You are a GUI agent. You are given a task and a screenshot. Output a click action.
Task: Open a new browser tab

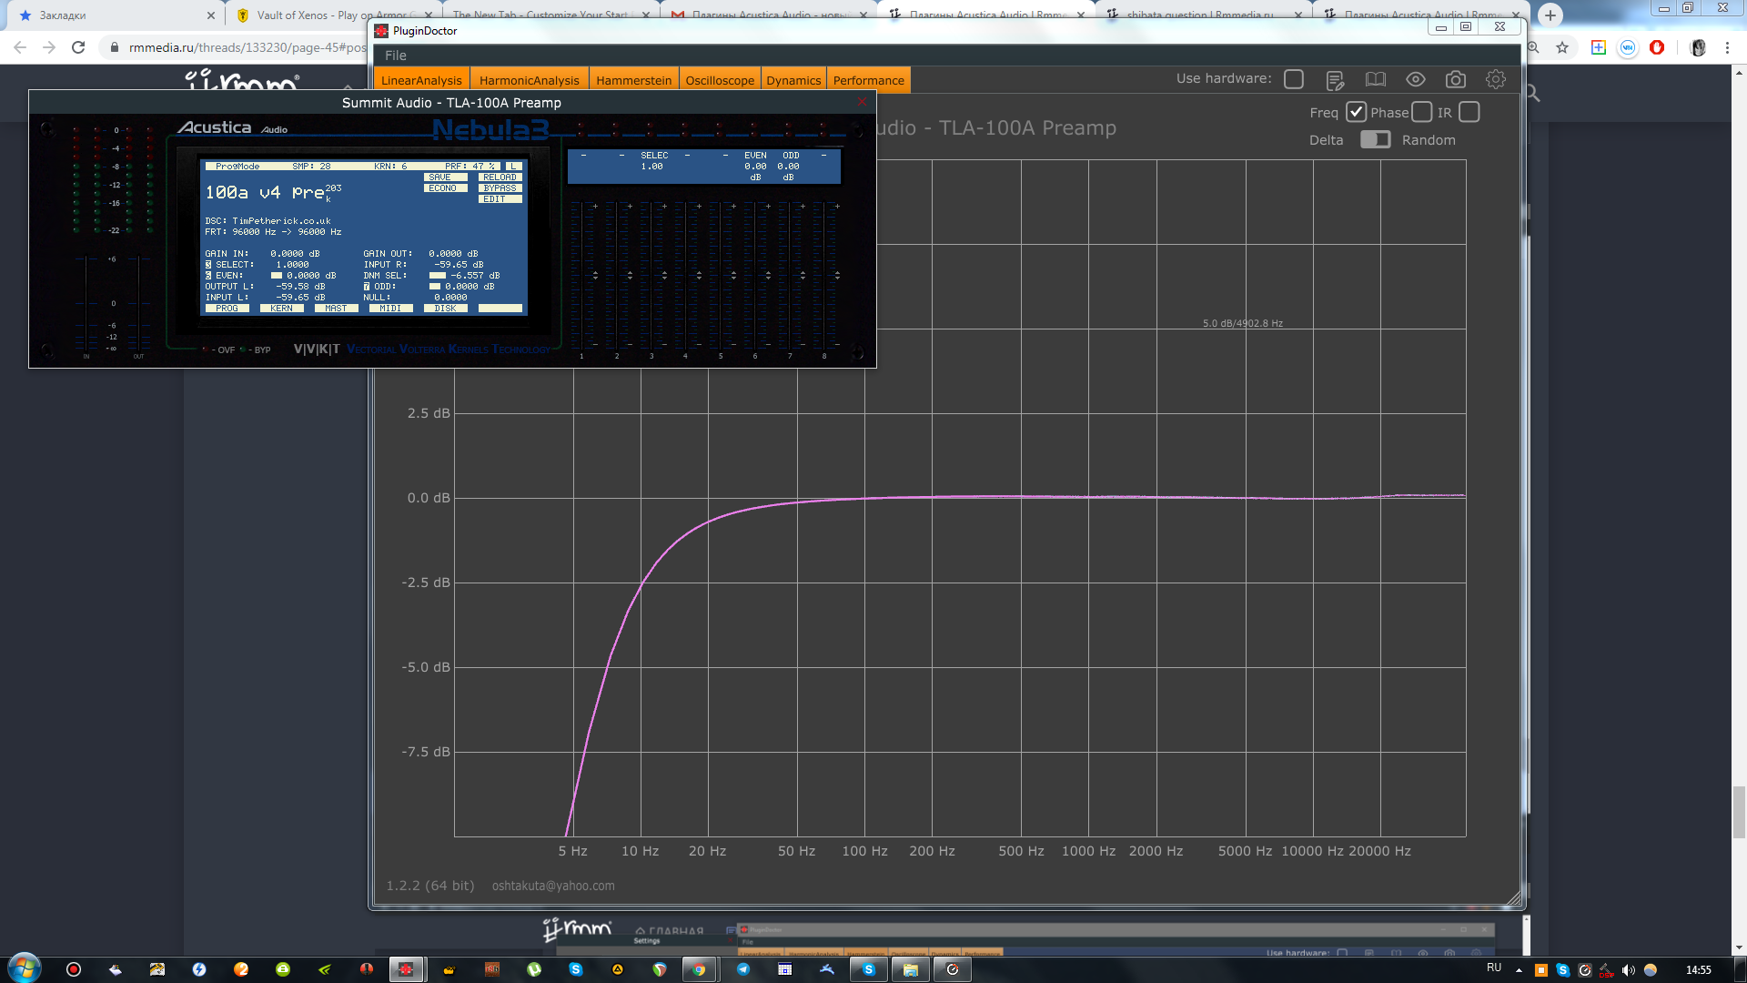[x=1550, y=15]
